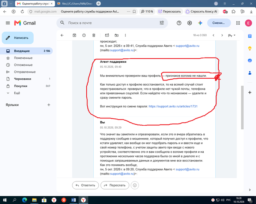The image size is (256, 204).
Task: Open the Gmail main menu hamburger icon
Action: pos(8,23)
